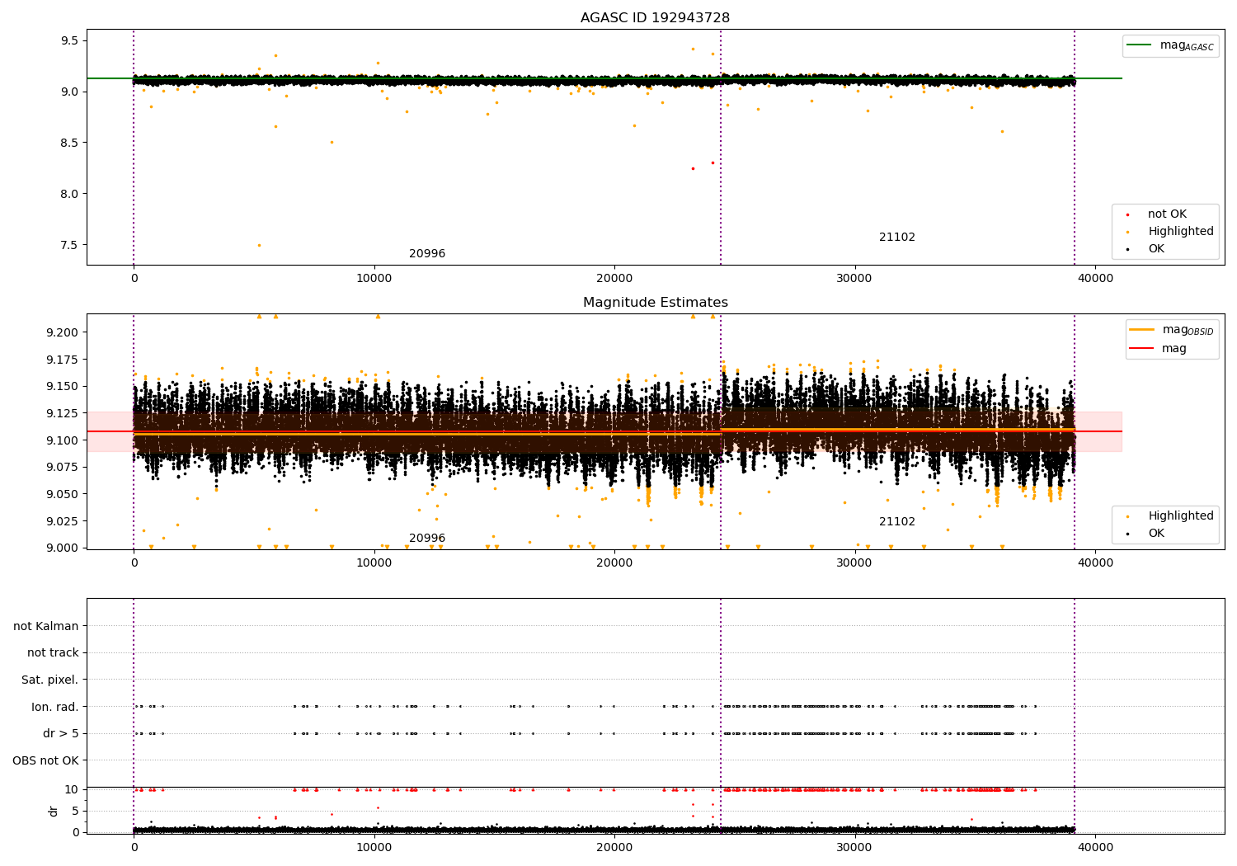The image size is (1237, 866).
Task: Click the 5 tick on the dr axis
Action: (x=75, y=811)
